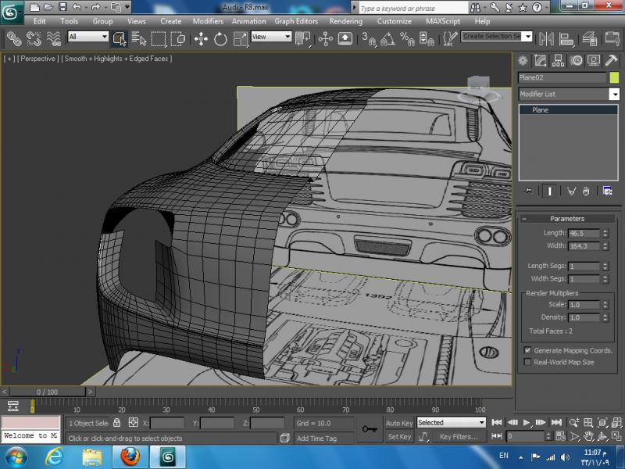Toggle Window/Crossing selection mode
The image size is (625, 469).
178,38
